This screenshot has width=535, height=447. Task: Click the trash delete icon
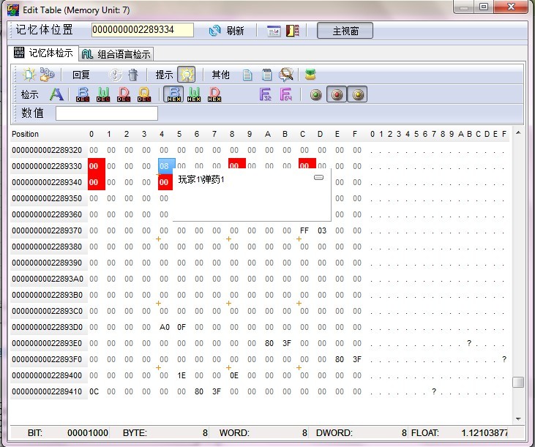pyautogui.click(x=132, y=74)
